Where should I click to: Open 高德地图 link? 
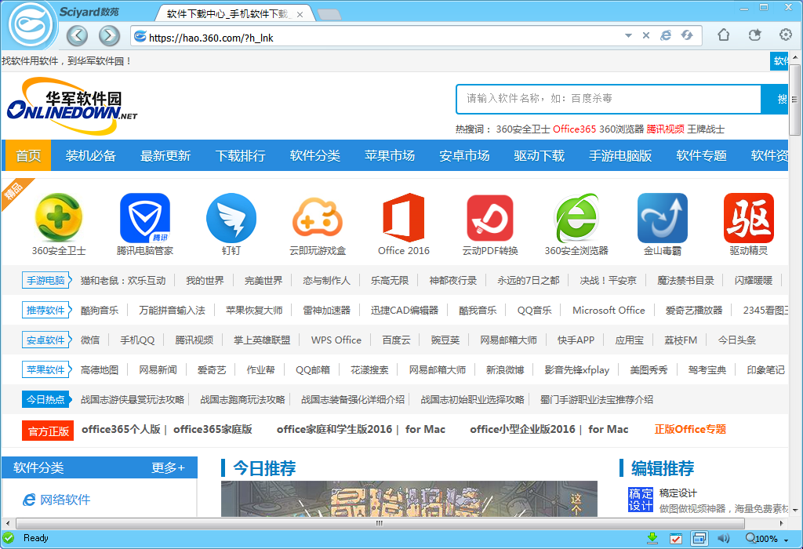coord(100,369)
